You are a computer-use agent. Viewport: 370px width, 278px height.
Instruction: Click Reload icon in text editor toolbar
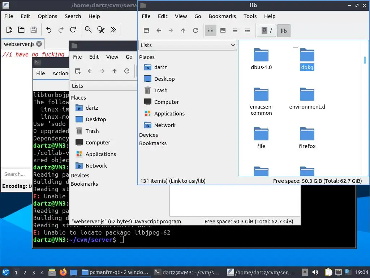73,30
